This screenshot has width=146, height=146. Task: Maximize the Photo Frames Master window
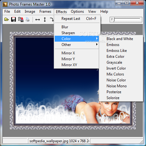tap(127, 3)
